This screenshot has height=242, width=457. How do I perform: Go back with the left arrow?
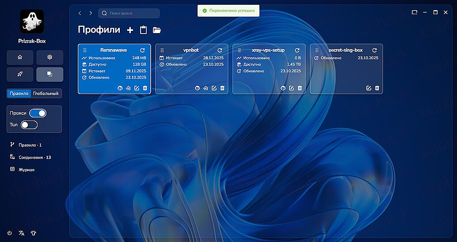pos(80,13)
